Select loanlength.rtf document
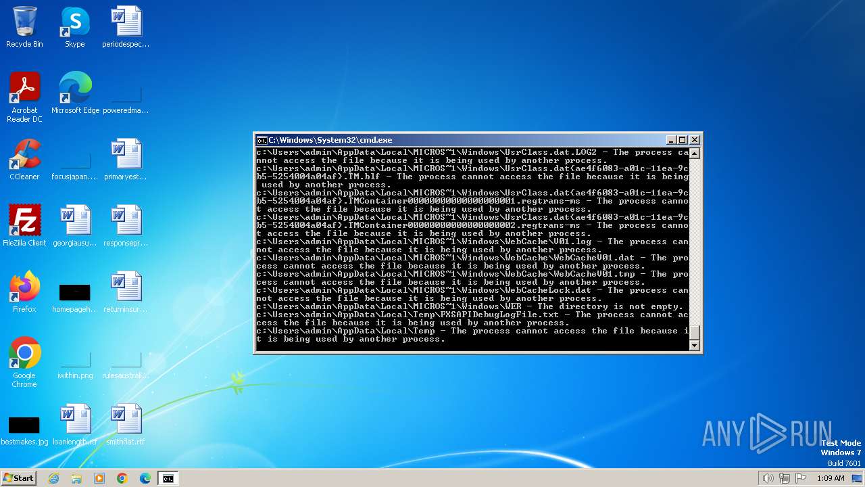 pyautogui.click(x=75, y=425)
